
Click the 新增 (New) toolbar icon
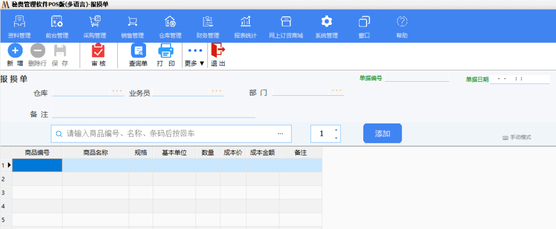tap(16, 51)
